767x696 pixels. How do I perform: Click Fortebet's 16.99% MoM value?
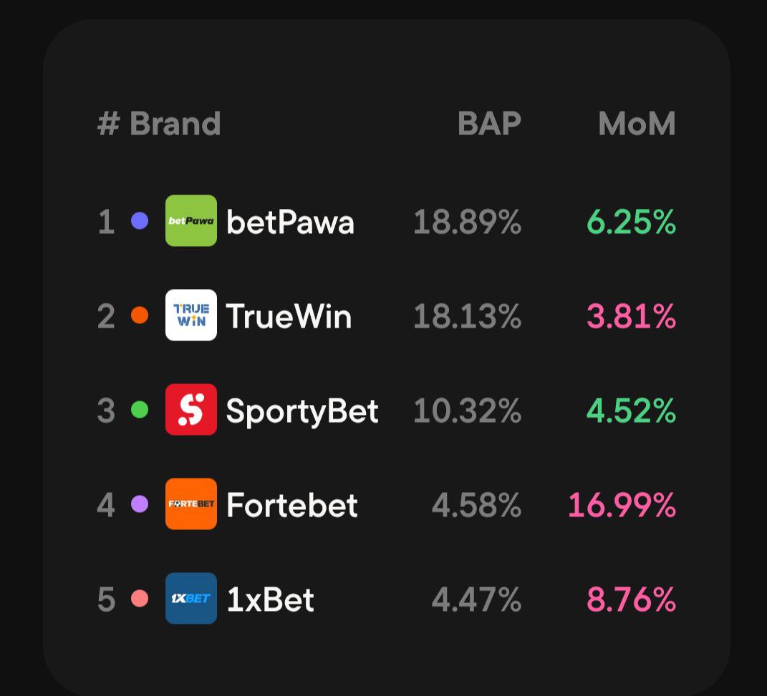tap(622, 505)
